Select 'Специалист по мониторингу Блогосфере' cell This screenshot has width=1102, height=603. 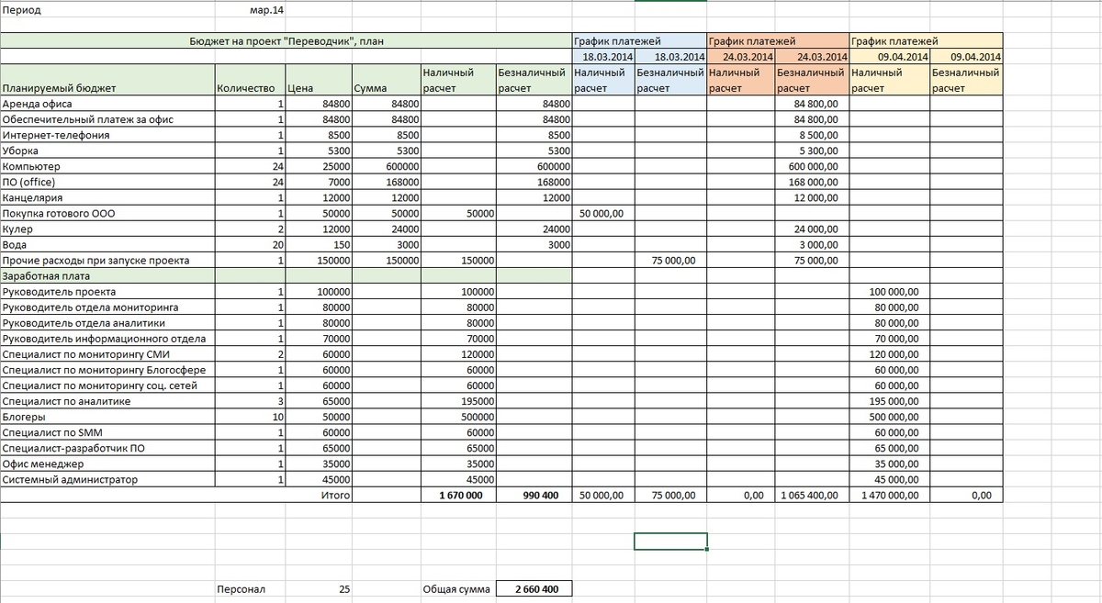point(107,370)
